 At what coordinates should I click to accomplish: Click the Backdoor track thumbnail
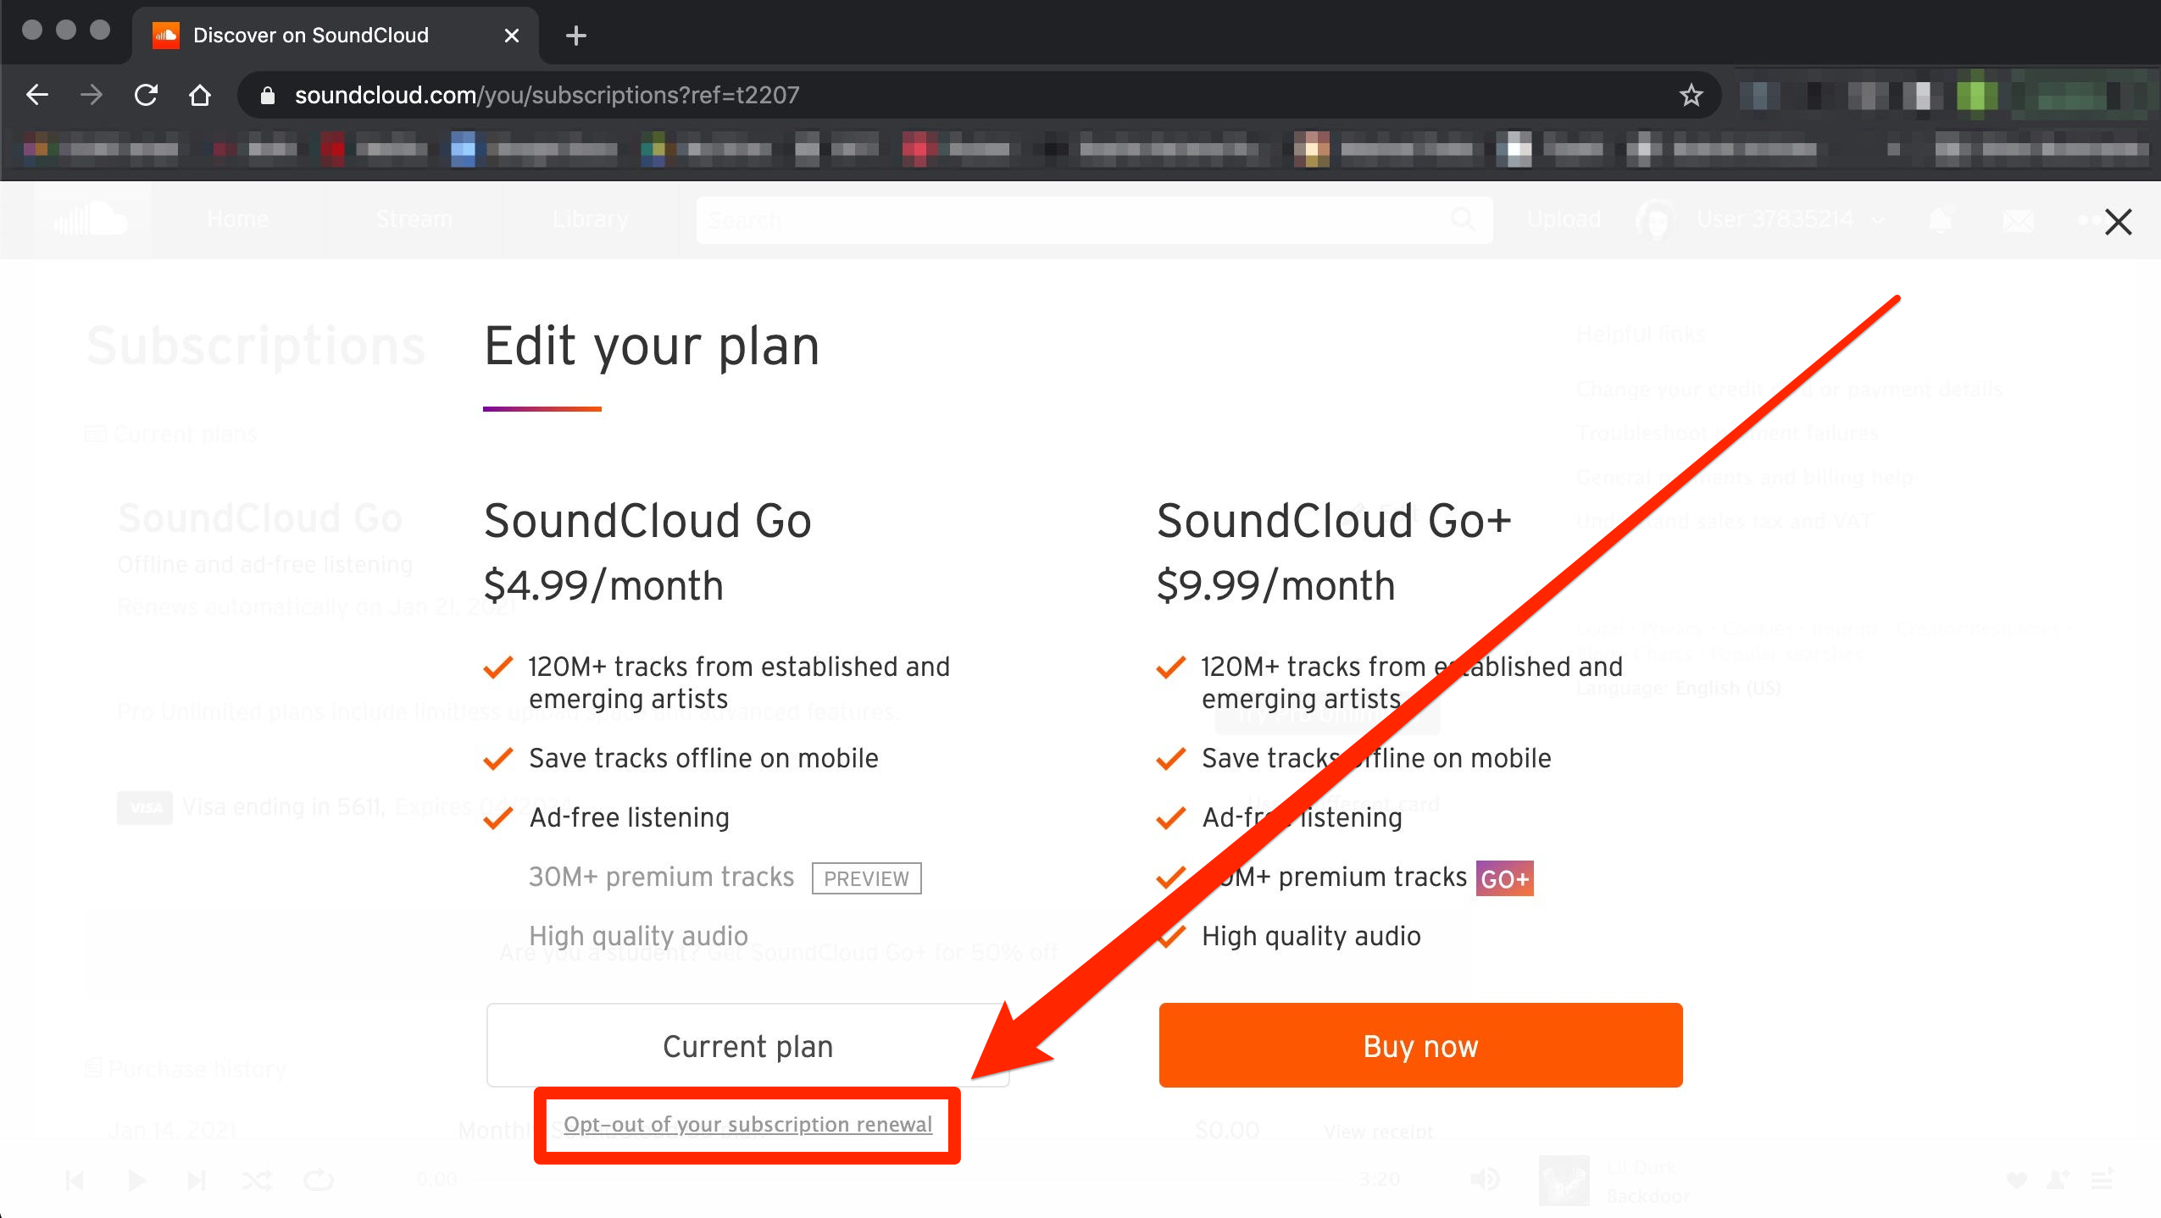click(x=1564, y=1180)
